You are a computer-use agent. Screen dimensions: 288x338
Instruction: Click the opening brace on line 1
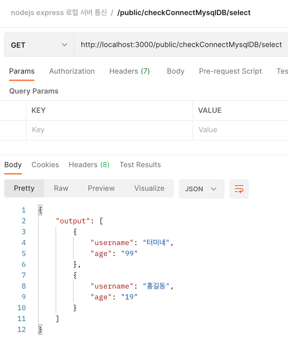tap(40, 210)
